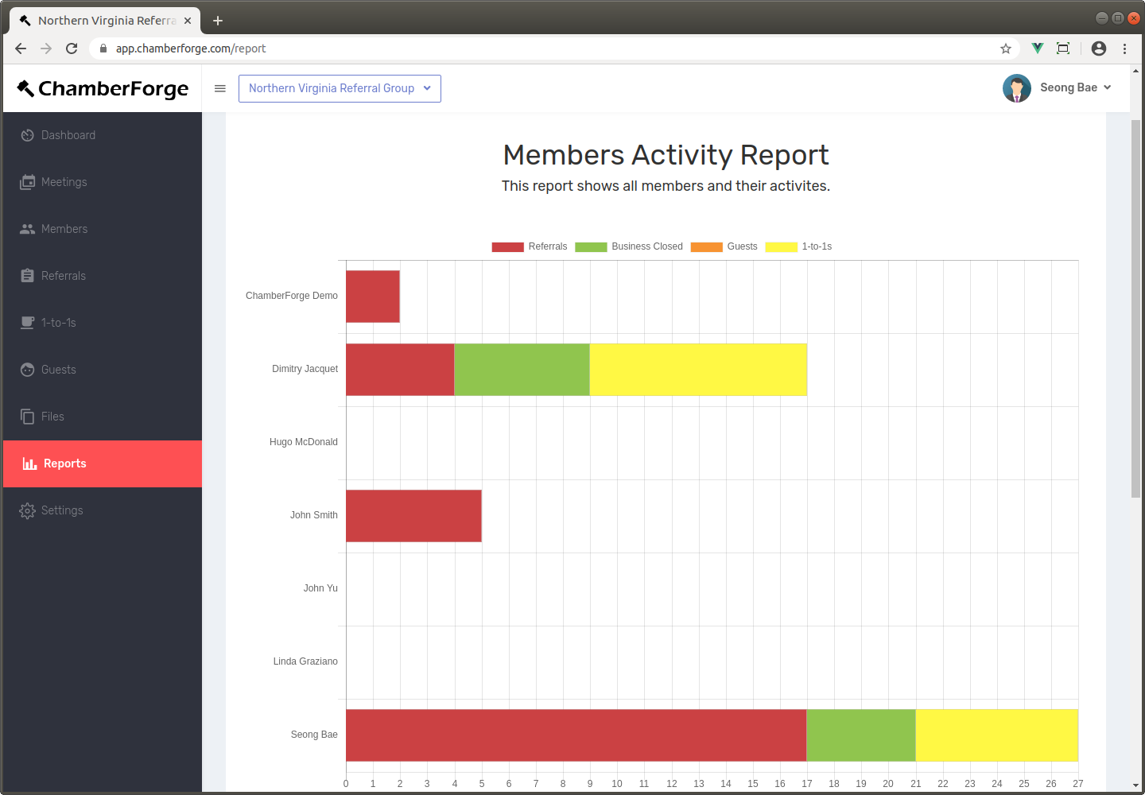Open the Files icon
This screenshot has width=1145, height=795.
tap(26, 416)
